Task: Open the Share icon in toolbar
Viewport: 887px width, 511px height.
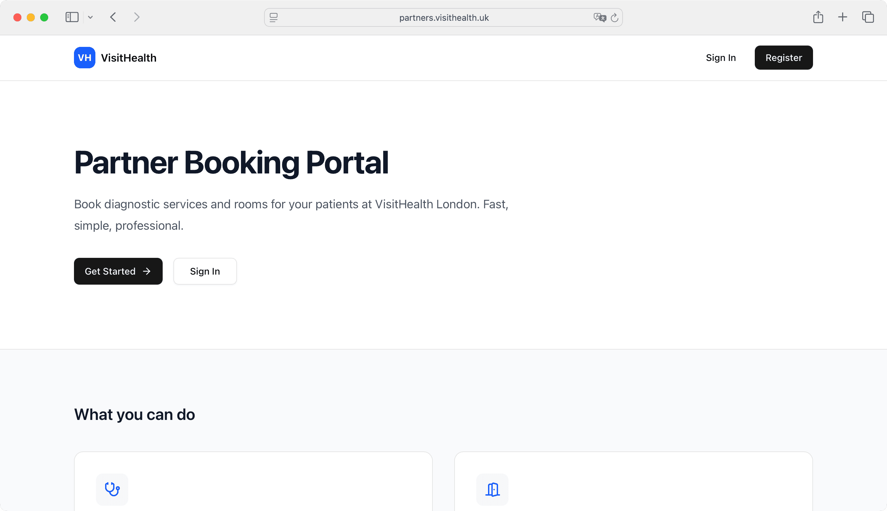Action: pyautogui.click(x=818, y=17)
